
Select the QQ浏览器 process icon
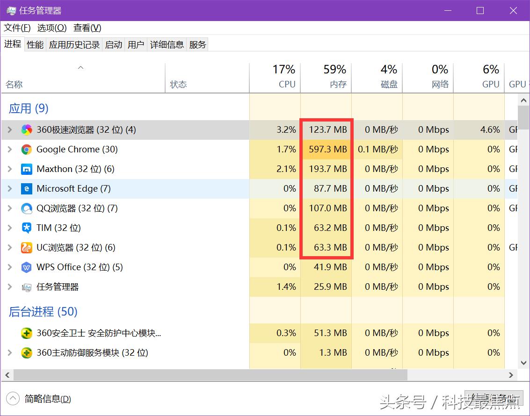[27, 208]
